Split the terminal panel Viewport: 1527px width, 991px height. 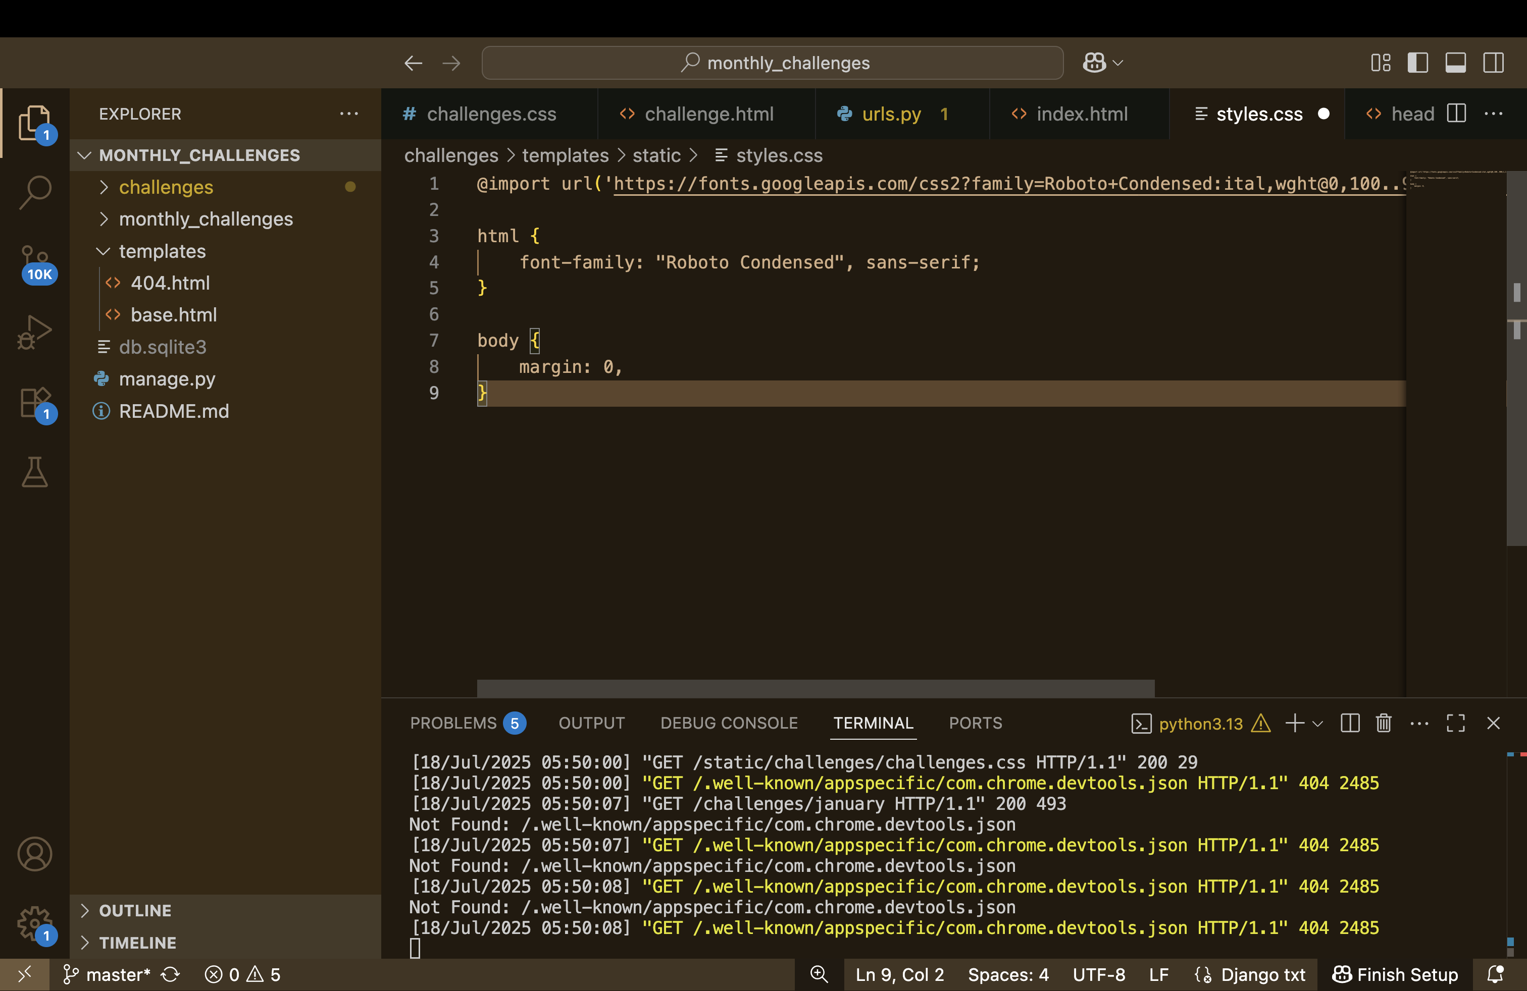pyautogui.click(x=1350, y=723)
